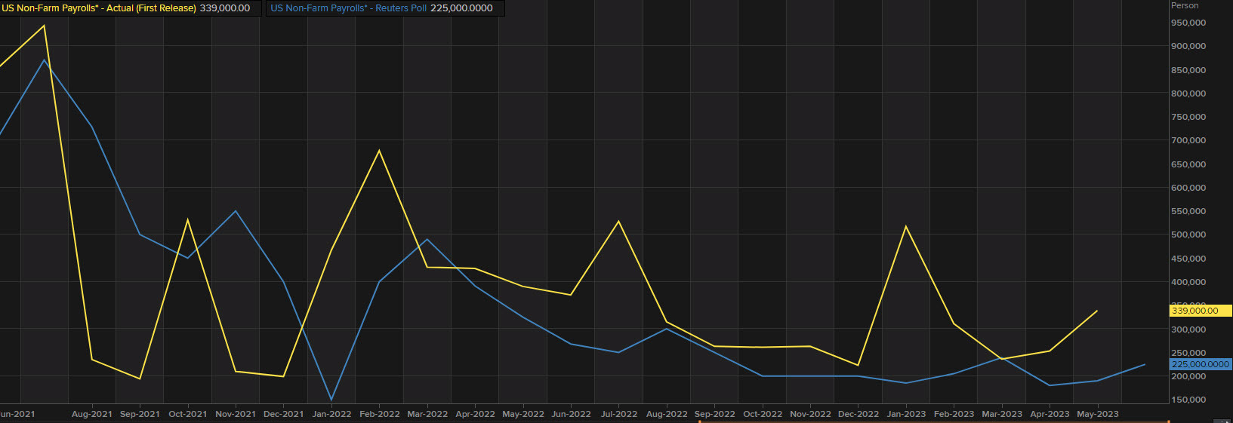The image size is (1233, 423).
Task: Click the Nov-2021 date axis label
Action: coord(236,414)
